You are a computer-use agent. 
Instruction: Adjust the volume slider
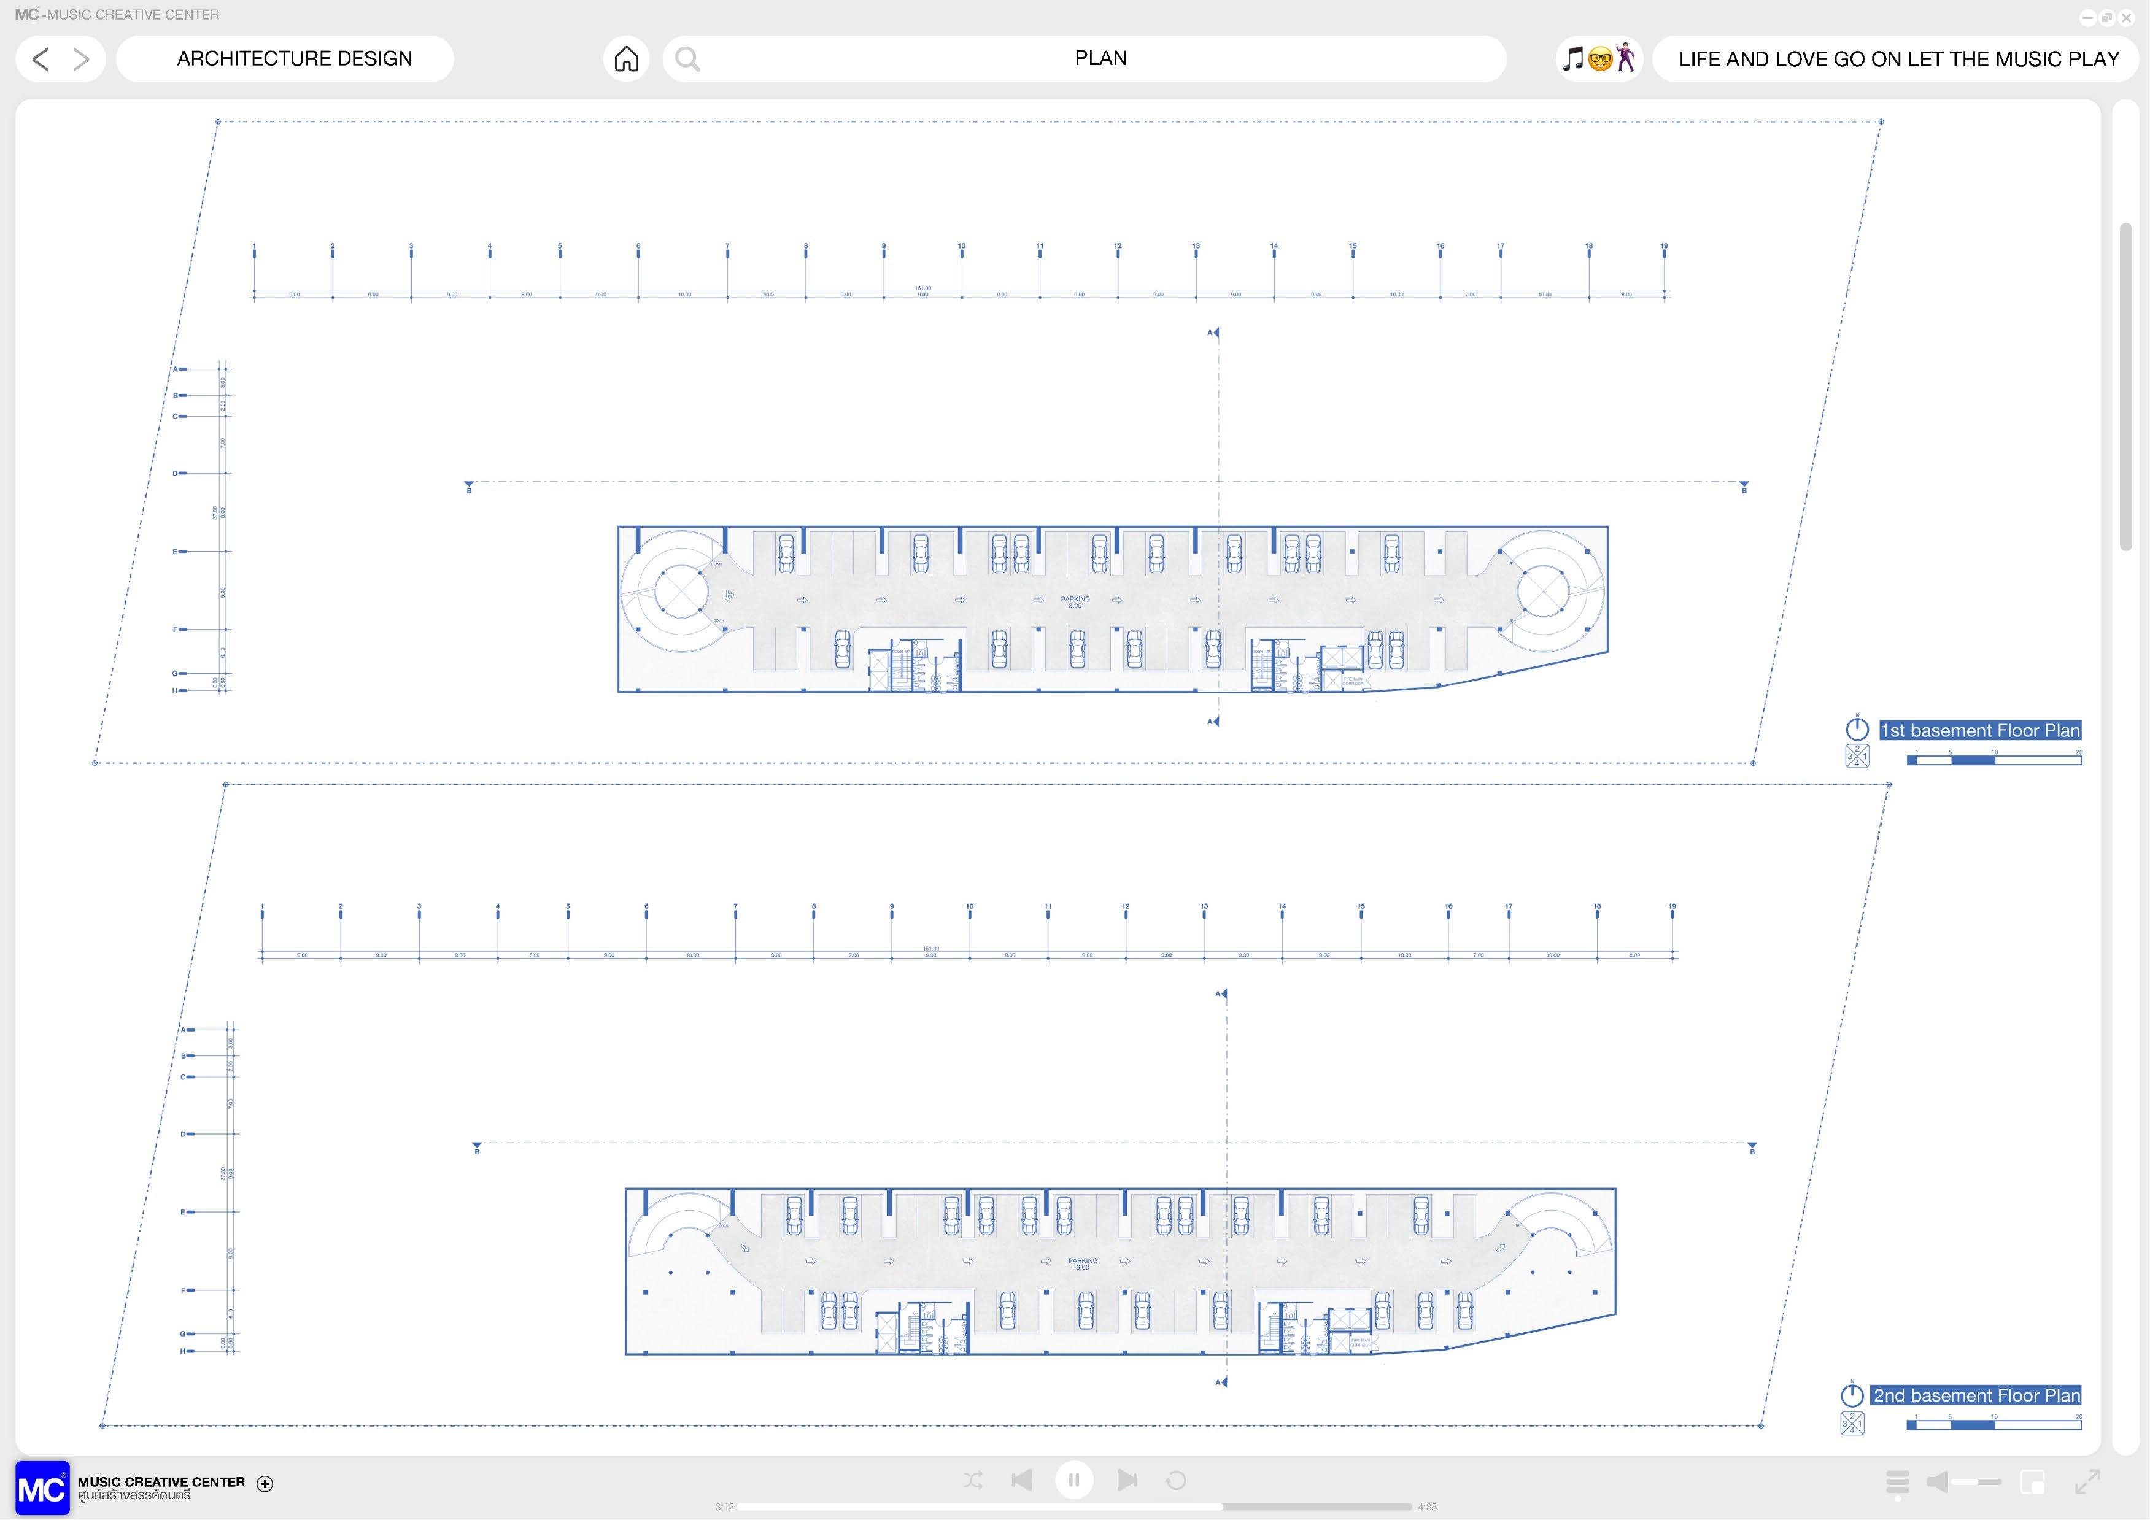click(1978, 1481)
